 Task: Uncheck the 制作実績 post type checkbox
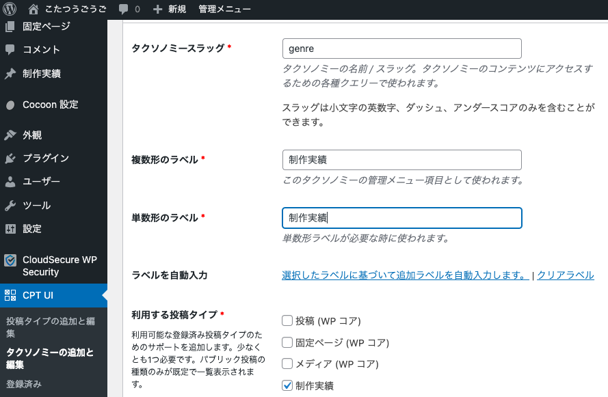(287, 385)
